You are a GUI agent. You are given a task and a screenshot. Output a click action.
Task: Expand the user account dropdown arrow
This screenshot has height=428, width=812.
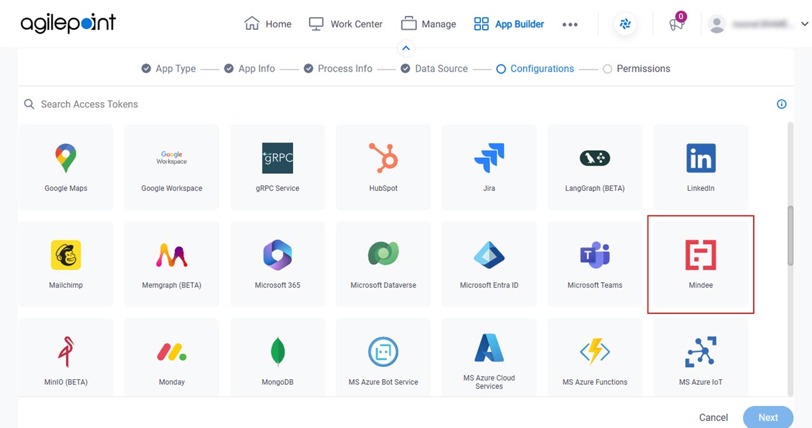(804, 24)
